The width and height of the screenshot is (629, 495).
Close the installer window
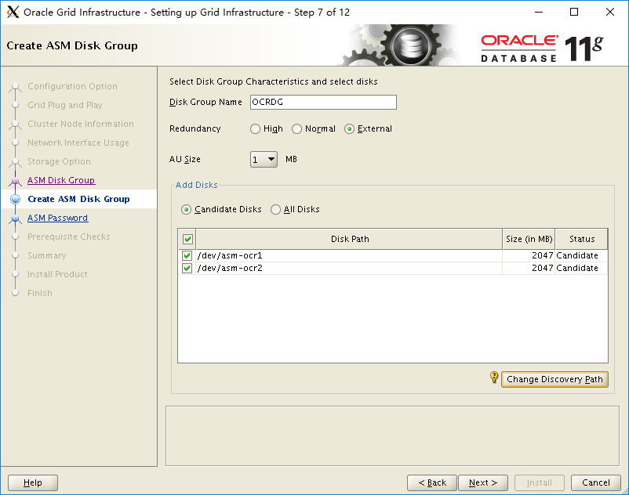pyautogui.click(x=609, y=12)
